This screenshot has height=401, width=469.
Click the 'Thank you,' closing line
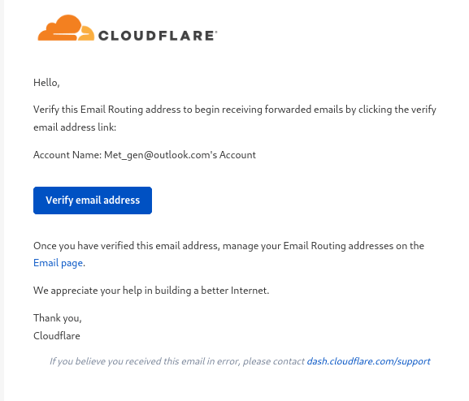(x=58, y=318)
